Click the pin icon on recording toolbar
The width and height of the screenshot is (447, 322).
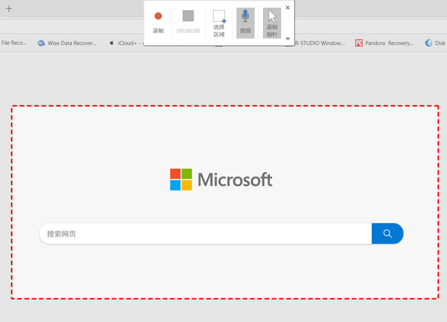tap(287, 39)
